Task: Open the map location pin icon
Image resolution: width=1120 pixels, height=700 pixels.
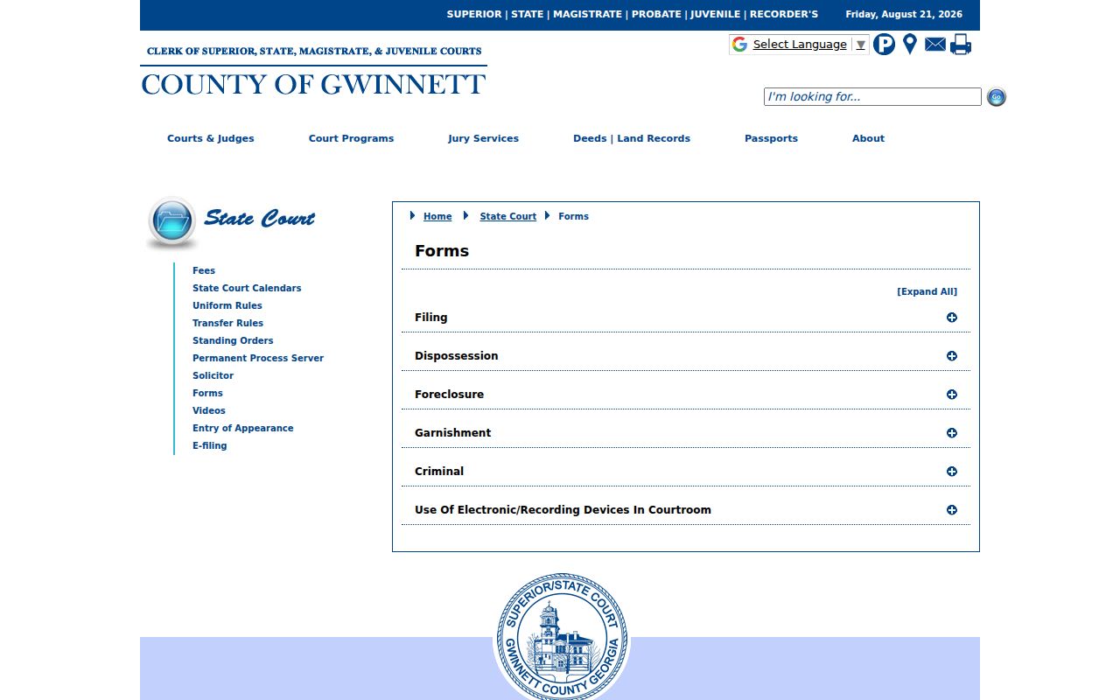Action: click(x=910, y=45)
